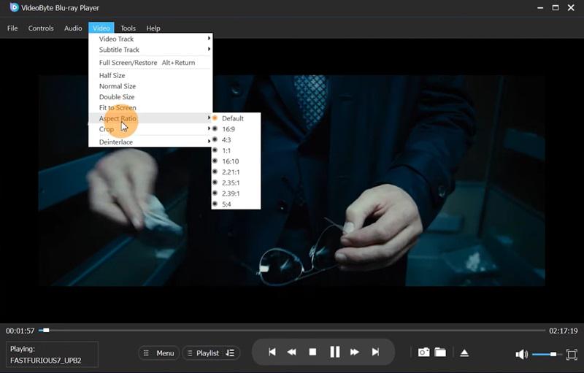Open the Controls menu
This screenshot has height=373, width=584.
pos(41,28)
